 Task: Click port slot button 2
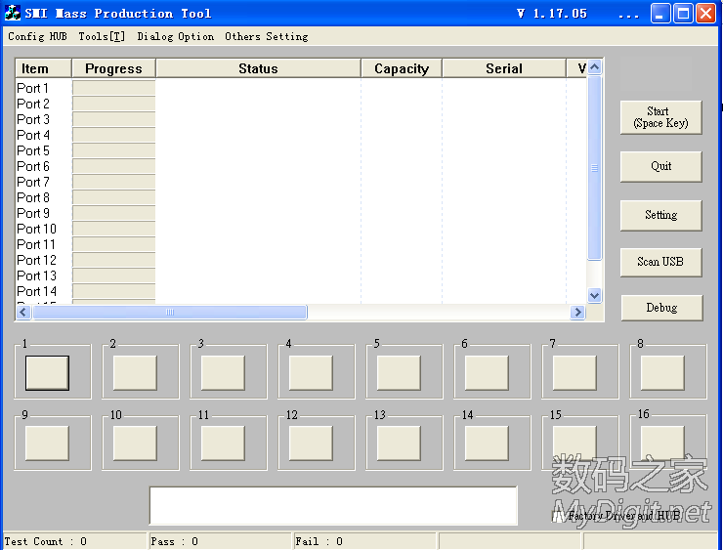(x=135, y=373)
